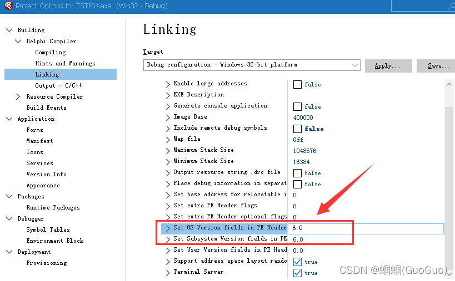Collapse the Application tree node
455x281 pixels.
point(9,119)
